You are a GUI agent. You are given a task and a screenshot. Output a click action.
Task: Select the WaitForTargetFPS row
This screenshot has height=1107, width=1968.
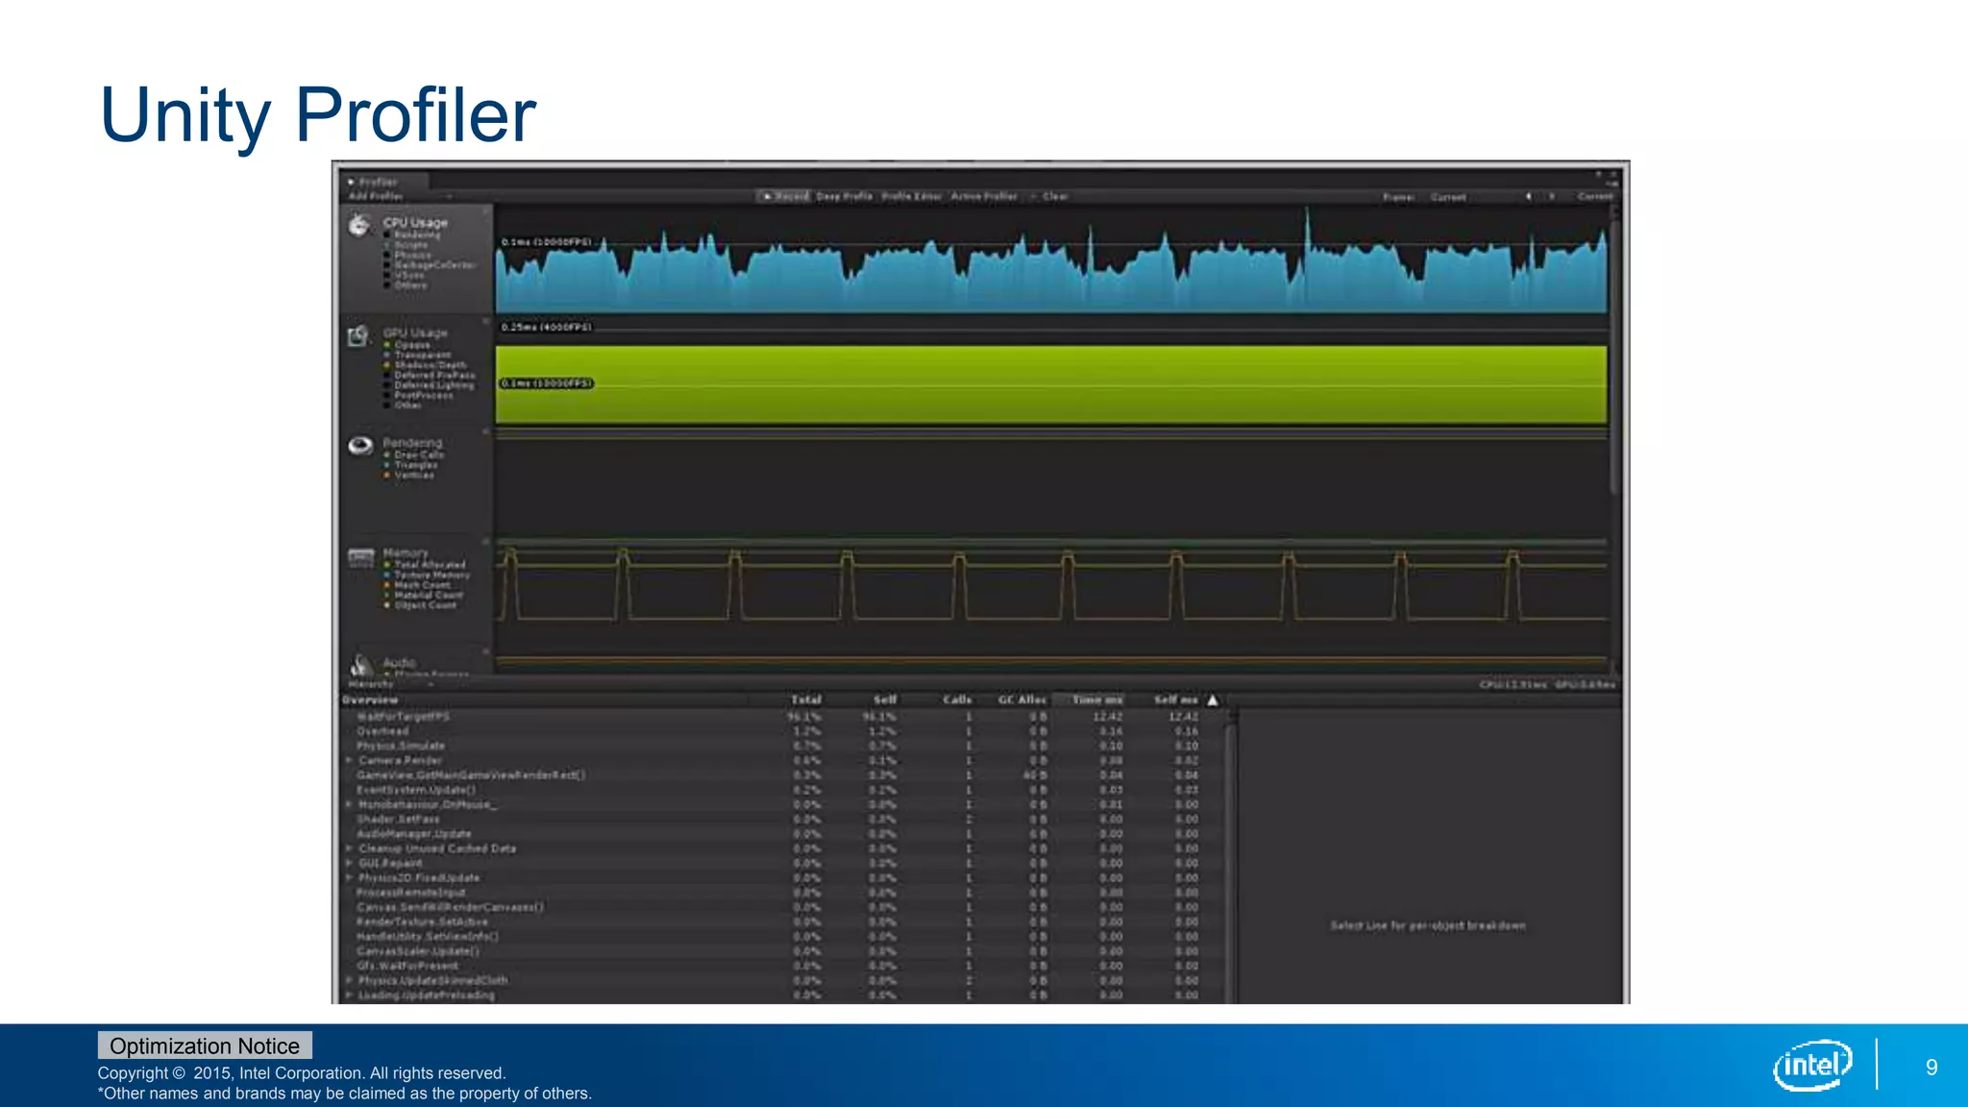click(404, 717)
